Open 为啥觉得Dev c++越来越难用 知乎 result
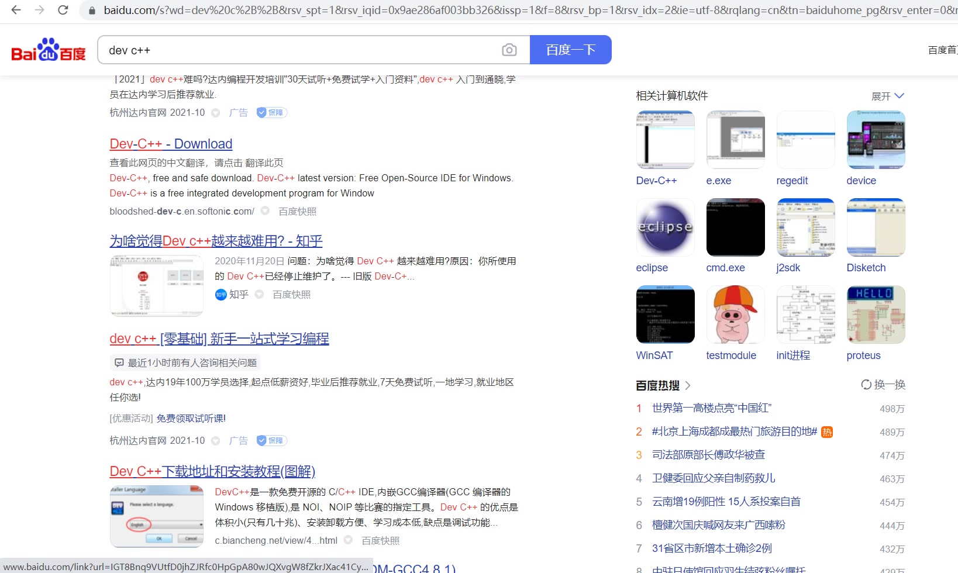958x573 pixels. coord(216,241)
